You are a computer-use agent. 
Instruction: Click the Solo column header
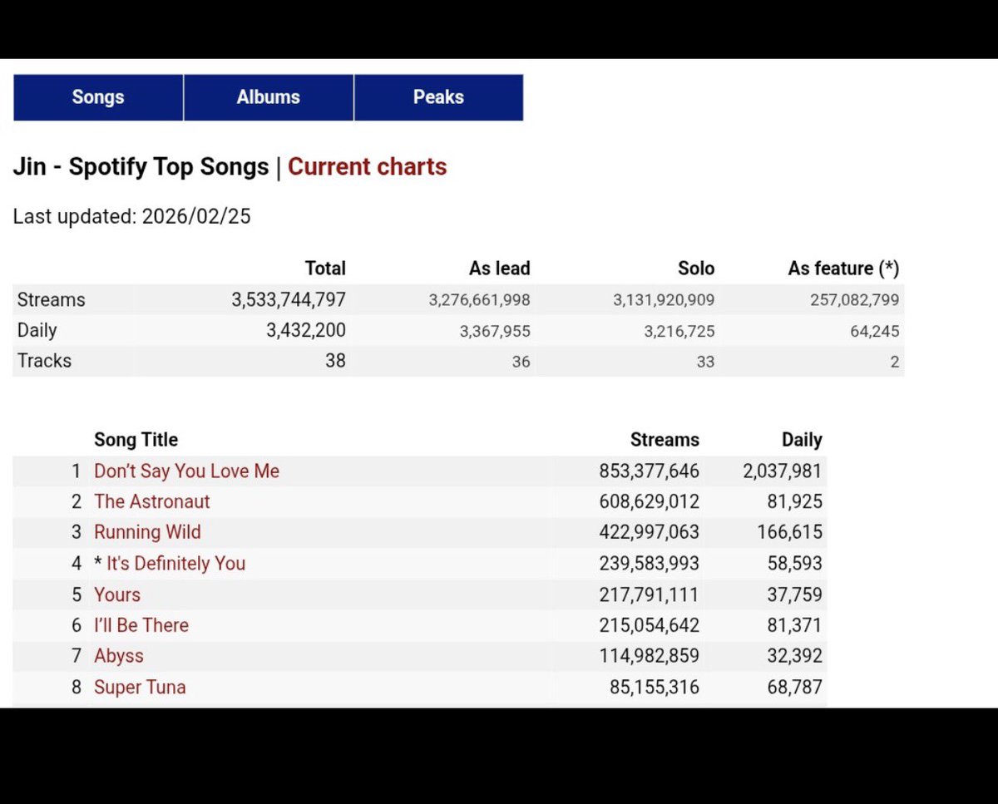click(x=696, y=269)
